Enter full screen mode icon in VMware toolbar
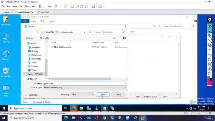Viewport: 215px width, 121px height. (82, 6)
